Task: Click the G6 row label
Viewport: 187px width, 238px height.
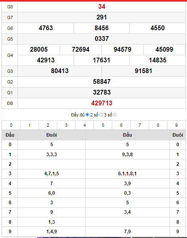Action: [x=10, y=28]
